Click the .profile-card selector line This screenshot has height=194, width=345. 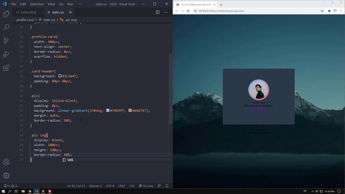click(44, 37)
